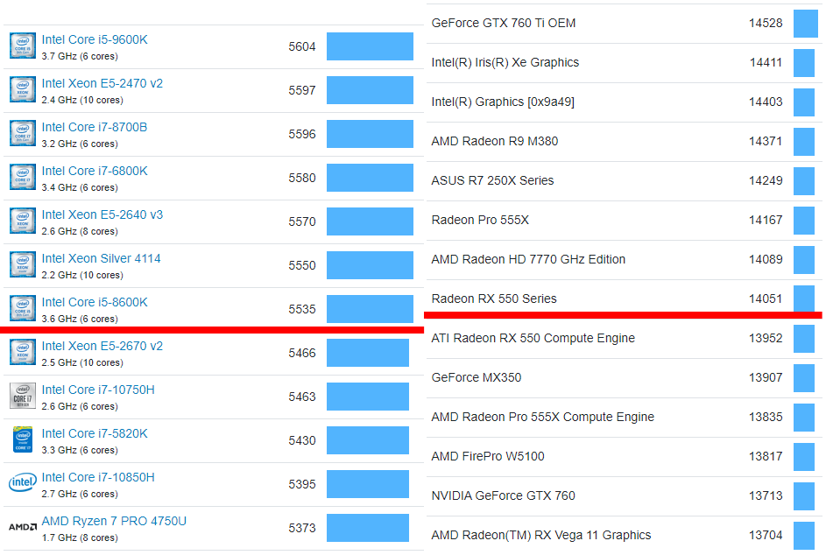This screenshot has height=555, width=826.
Task: Open the Intel Core i7-10750H link
Action: 98,390
